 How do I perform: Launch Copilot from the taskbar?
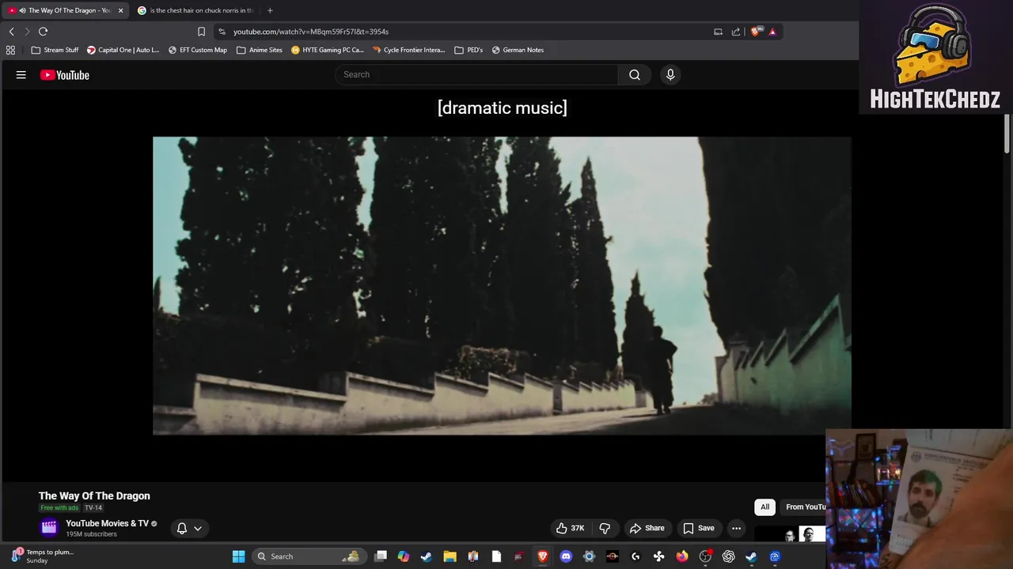[404, 556]
